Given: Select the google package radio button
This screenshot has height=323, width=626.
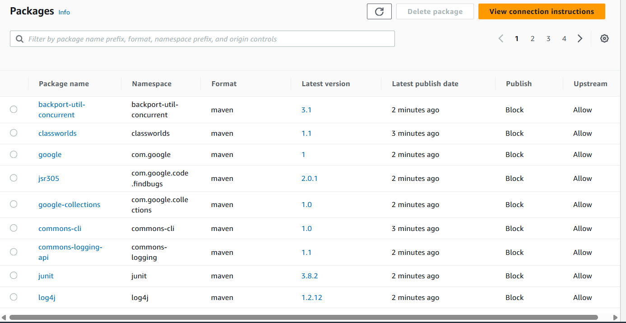Looking at the screenshot, I should pyautogui.click(x=14, y=154).
